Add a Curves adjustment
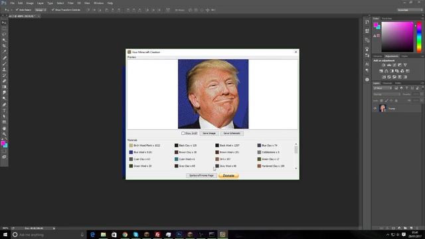This screenshot has width=425, height=239. click(394, 65)
